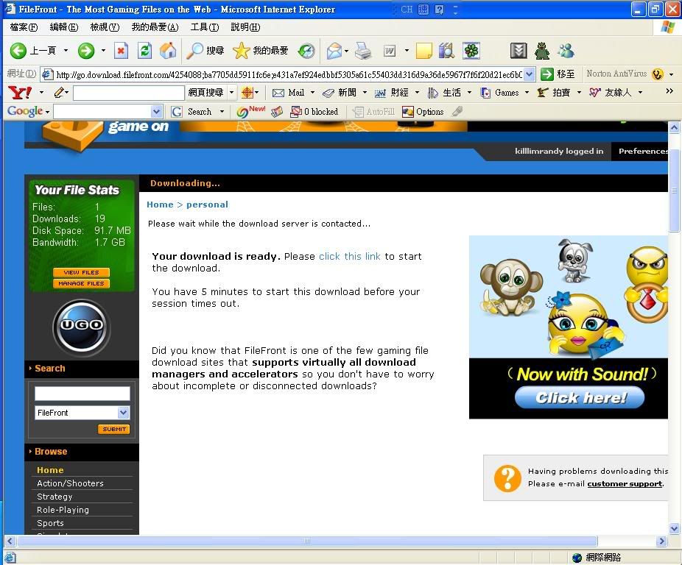Click the UGO logo in the sidebar
This screenshot has width=682, height=565.
[82, 326]
